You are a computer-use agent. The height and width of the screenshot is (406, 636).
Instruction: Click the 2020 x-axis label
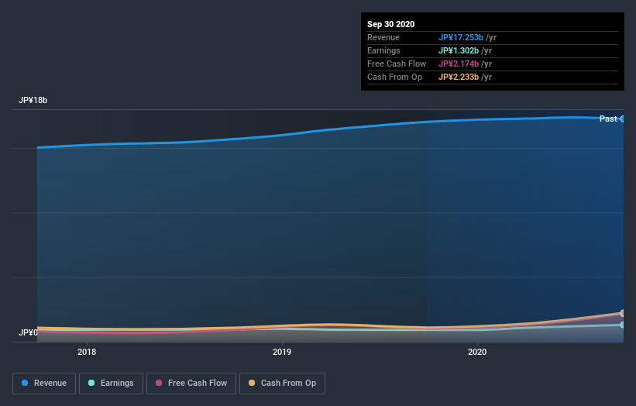coord(477,352)
